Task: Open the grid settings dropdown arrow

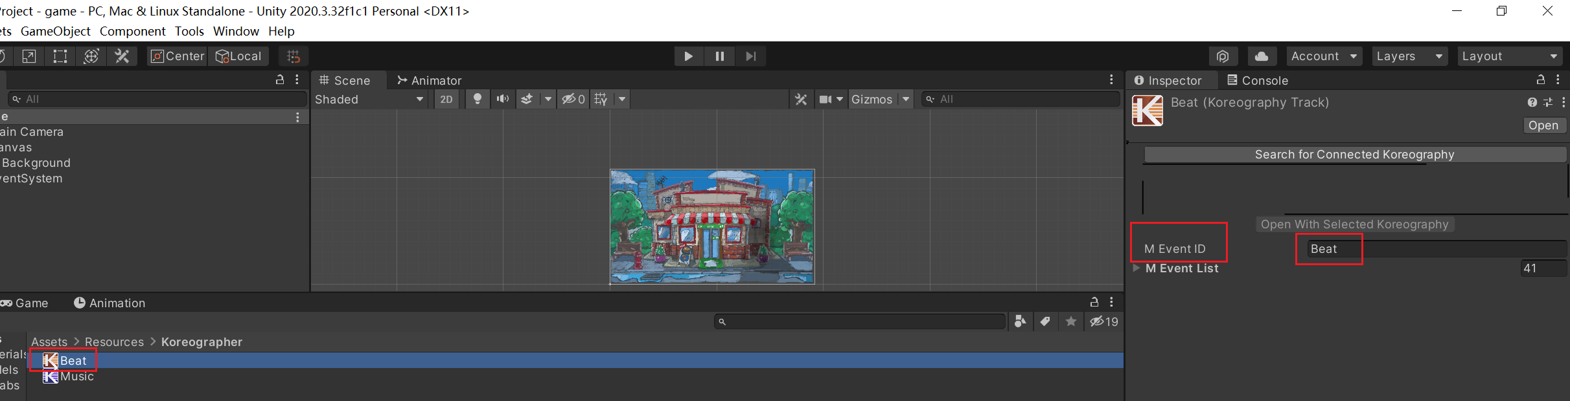Action: pos(622,99)
